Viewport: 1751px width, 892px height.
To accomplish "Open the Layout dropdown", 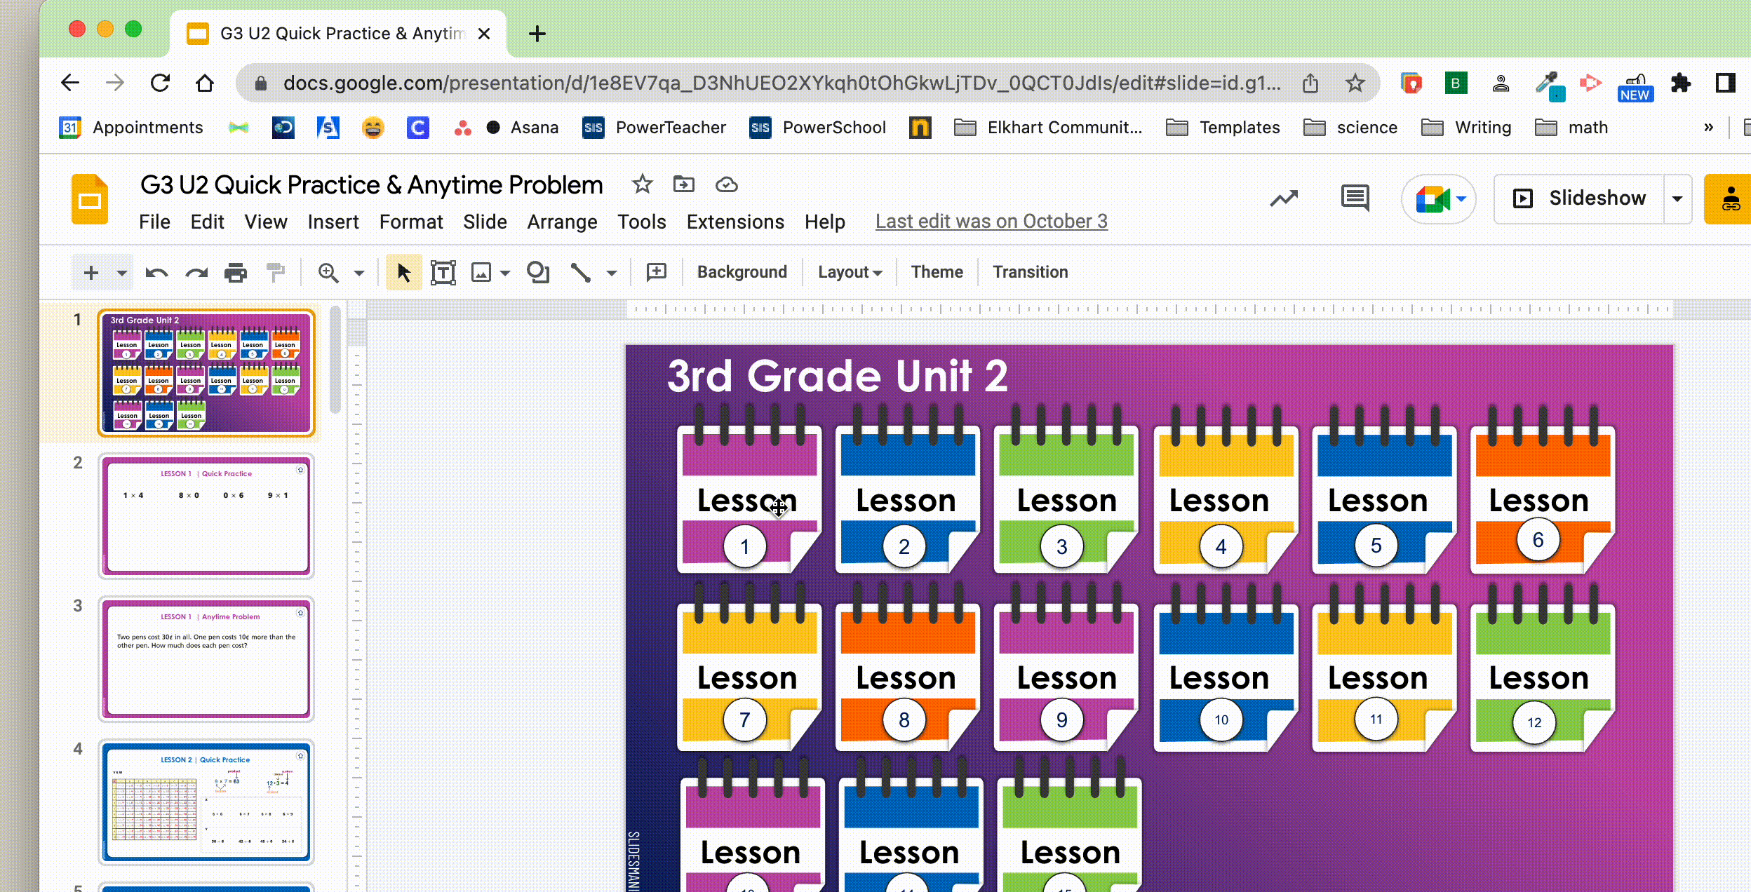I will pos(850,272).
